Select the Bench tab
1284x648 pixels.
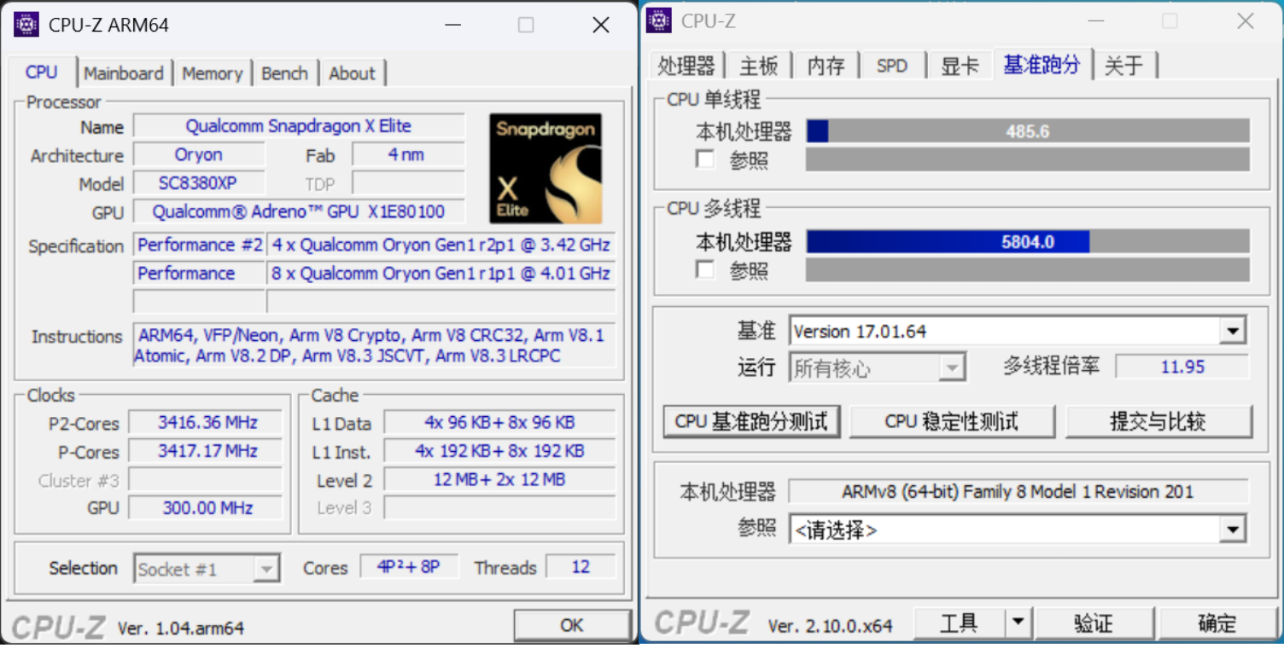pos(284,73)
